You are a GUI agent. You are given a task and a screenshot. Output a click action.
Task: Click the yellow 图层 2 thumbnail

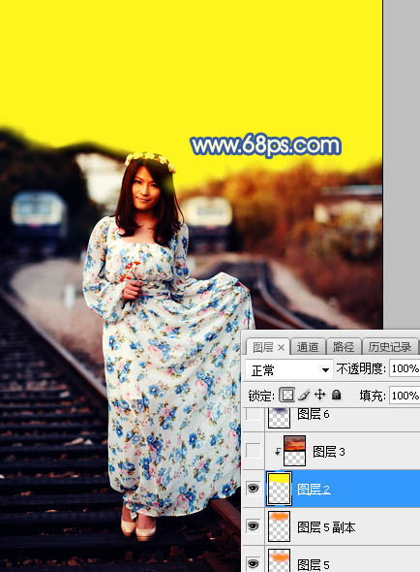[x=279, y=489]
